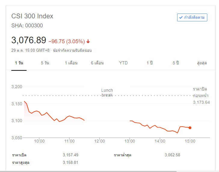Click the red down arrow icon

pos(88,41)
